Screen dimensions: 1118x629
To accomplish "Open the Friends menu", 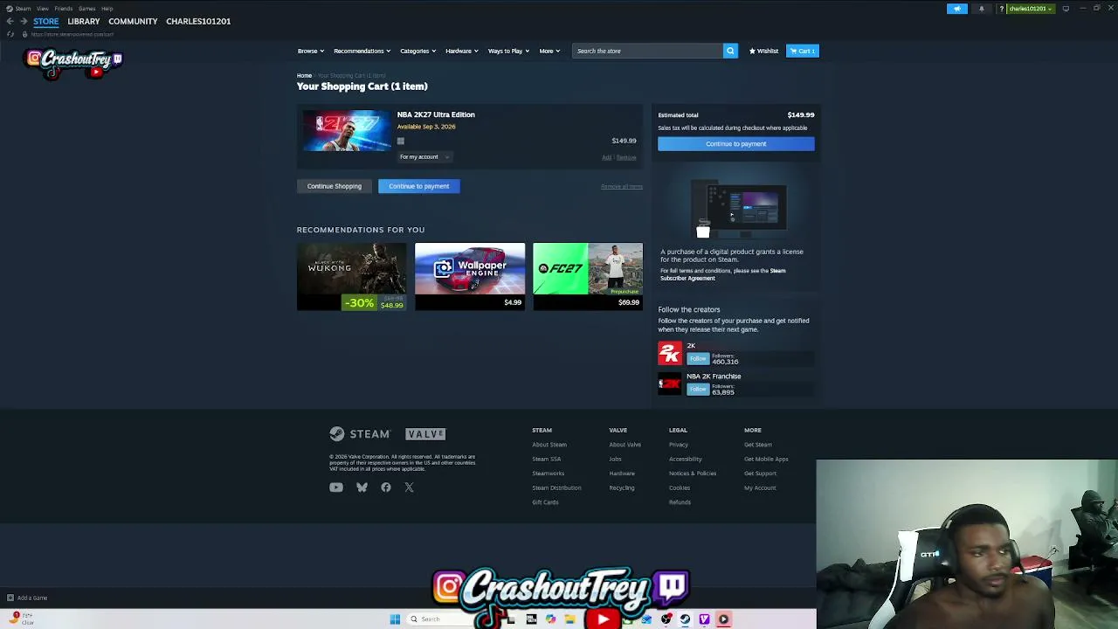I will click(x=63, y=9).
